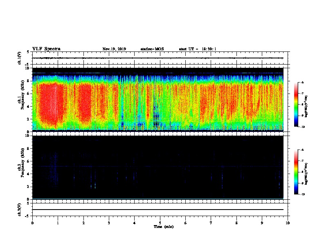
Task: Click the "-10" label on the ch.2 color bar
Action: point(303,194)
